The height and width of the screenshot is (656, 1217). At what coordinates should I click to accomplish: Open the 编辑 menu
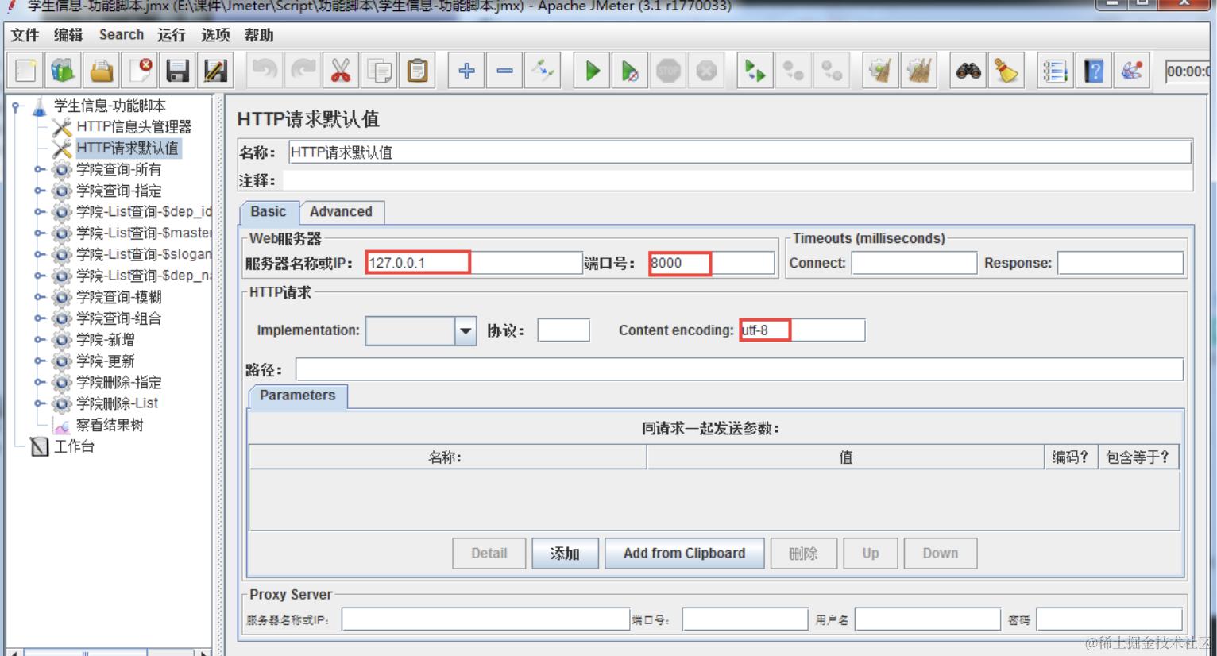[x=68, y=35]
